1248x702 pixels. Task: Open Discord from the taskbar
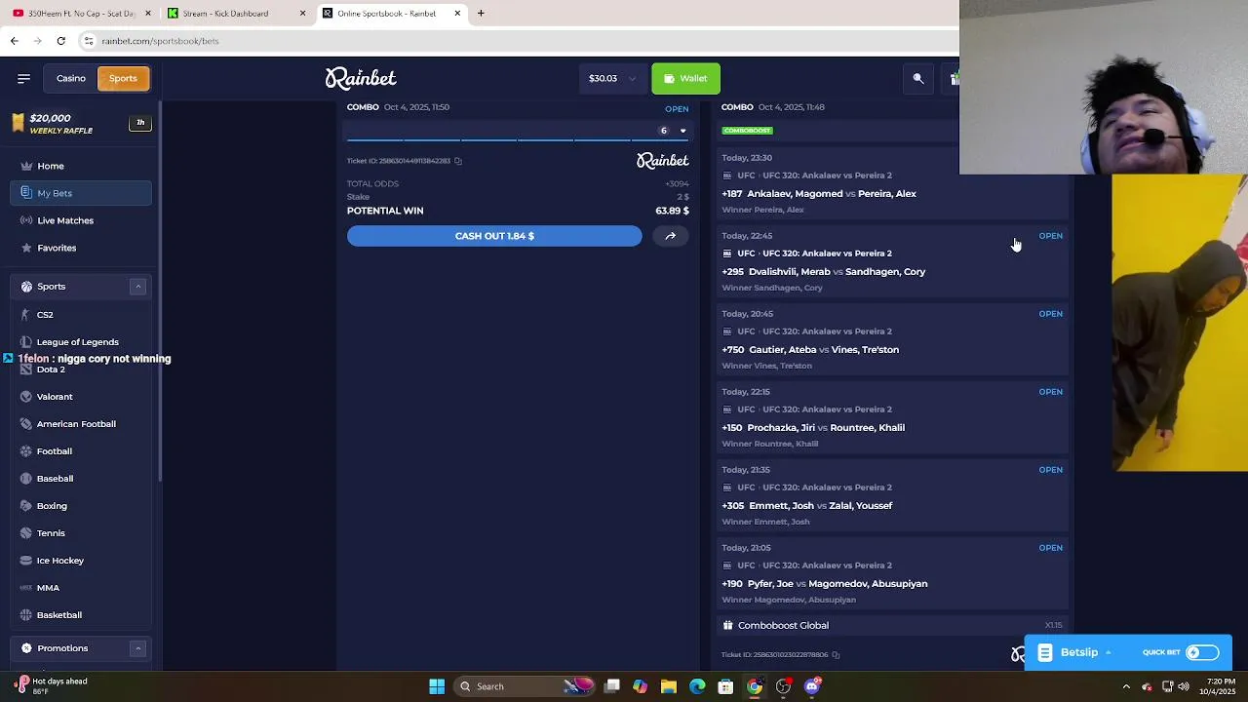[x=812, y=686]
